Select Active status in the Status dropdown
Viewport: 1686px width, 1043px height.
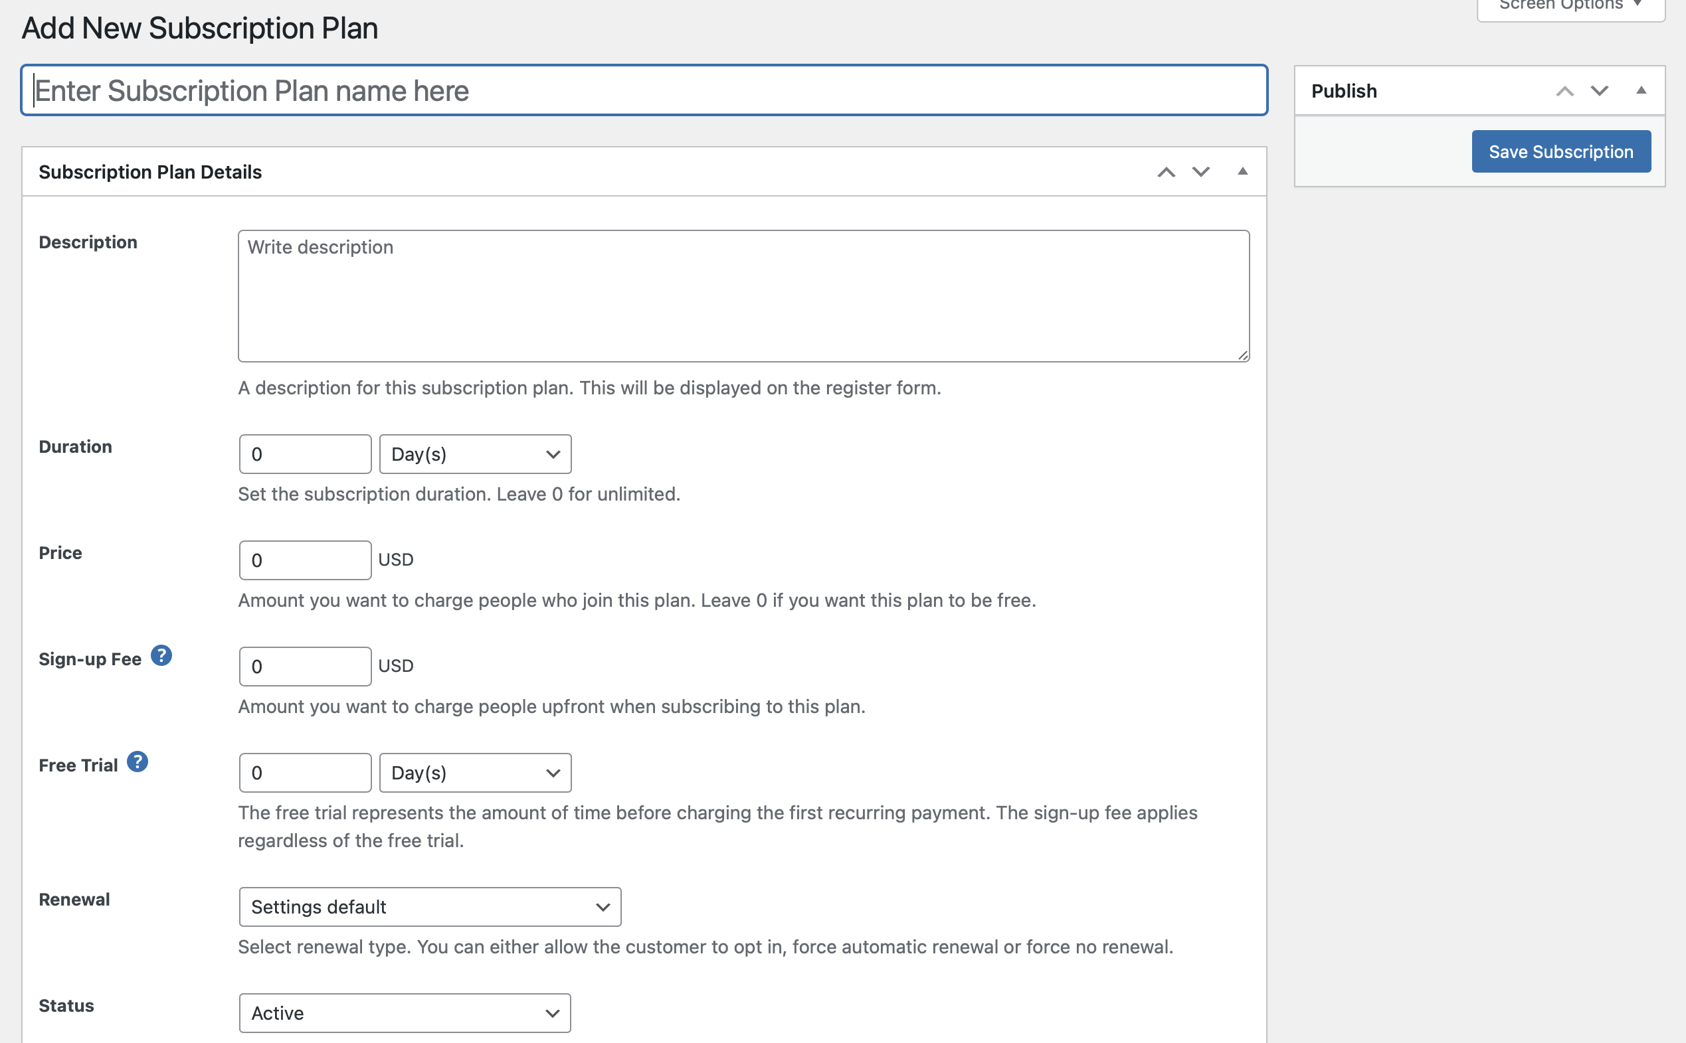pos(403,1012)
